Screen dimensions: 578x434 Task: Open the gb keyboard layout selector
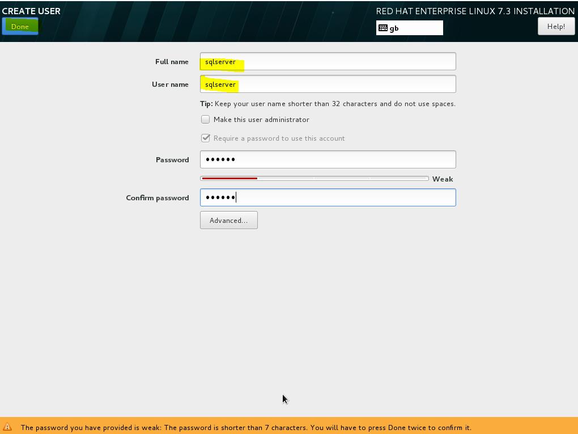[x=410, y=28]
